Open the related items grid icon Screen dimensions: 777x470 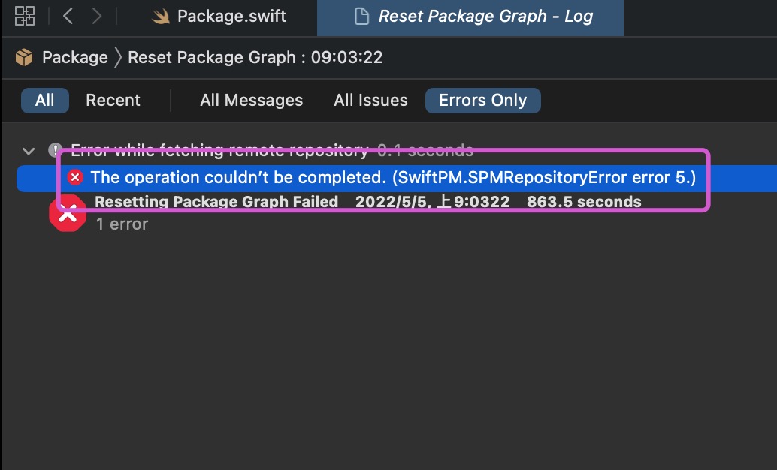(x=24, y=16)
